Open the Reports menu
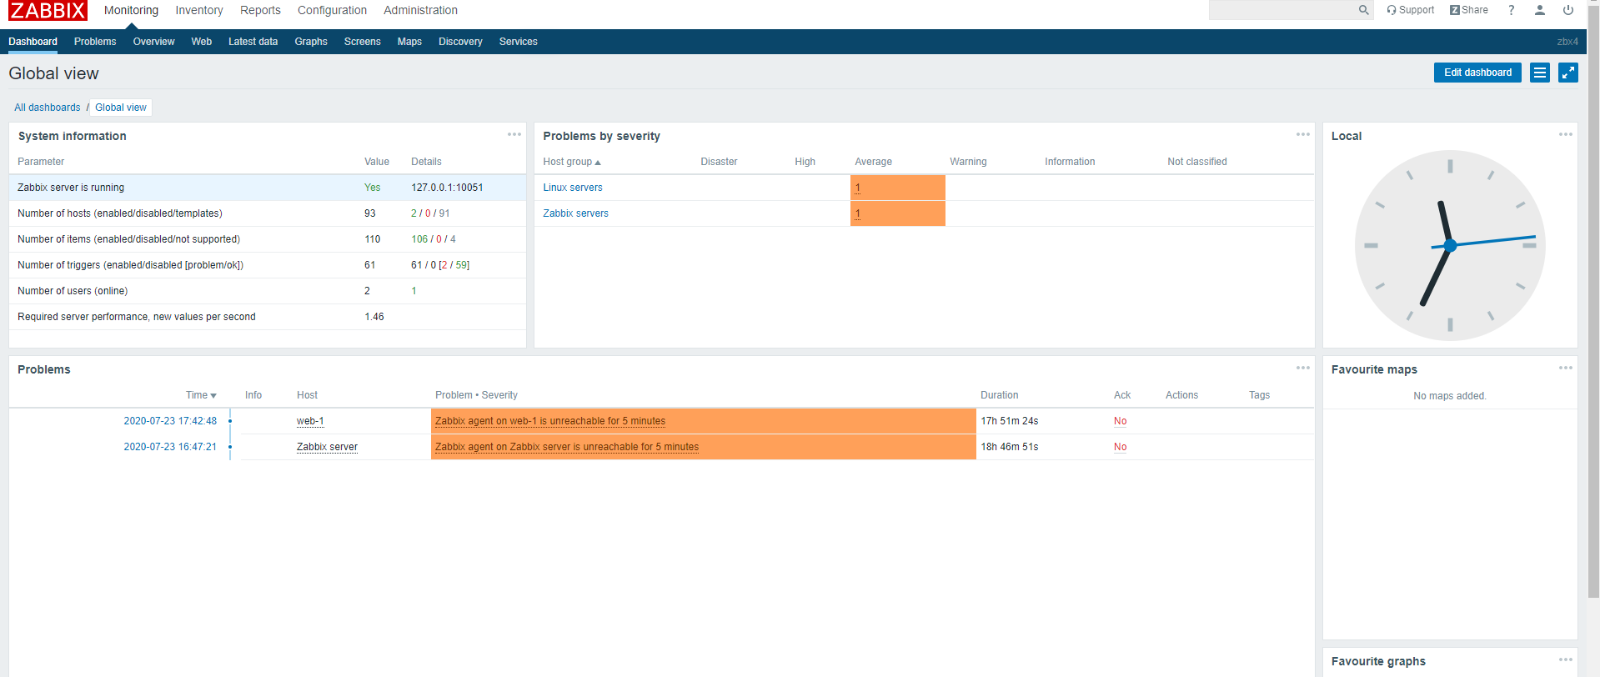 click(x=260, y=10)
